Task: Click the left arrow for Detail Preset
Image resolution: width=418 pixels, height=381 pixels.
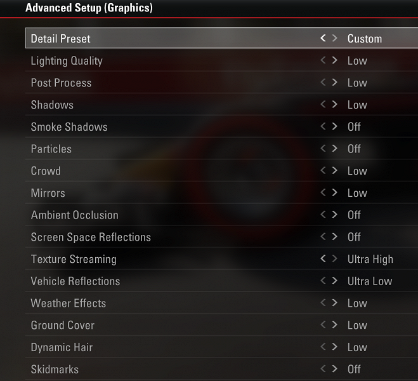Action: (x=323, y=39)
